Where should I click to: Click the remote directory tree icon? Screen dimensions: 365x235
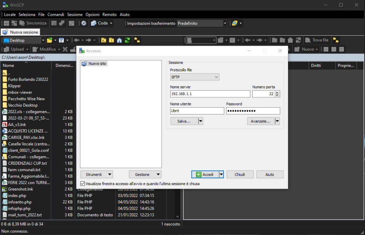[x=336, y=40]
